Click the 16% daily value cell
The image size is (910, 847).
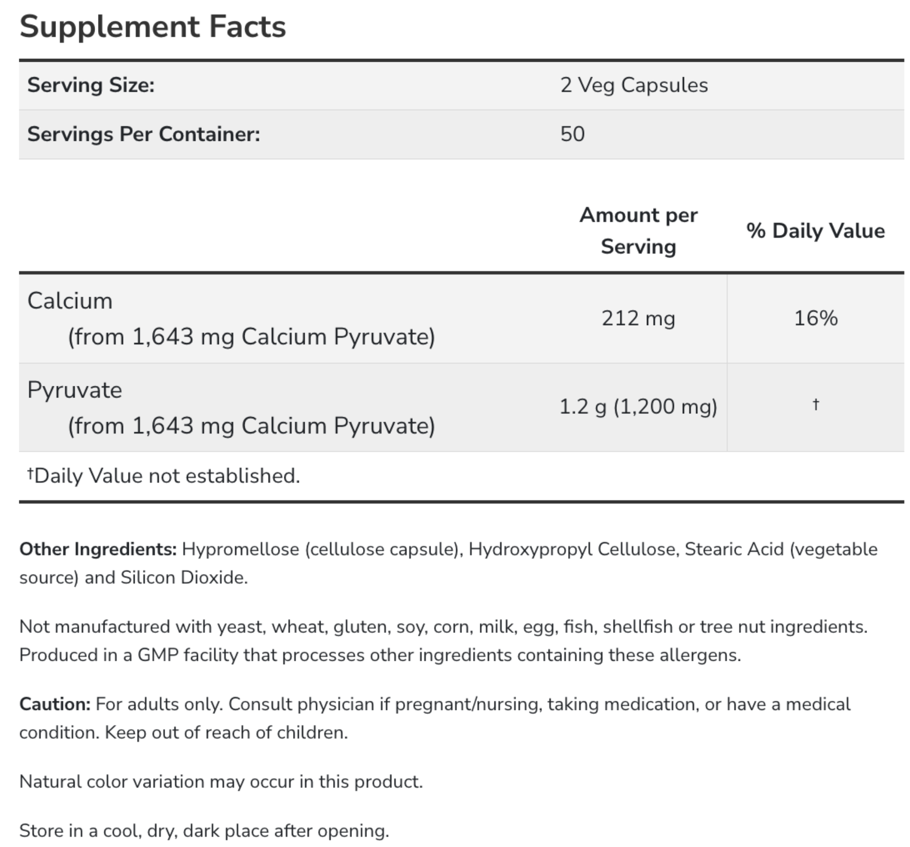[815, 318]
